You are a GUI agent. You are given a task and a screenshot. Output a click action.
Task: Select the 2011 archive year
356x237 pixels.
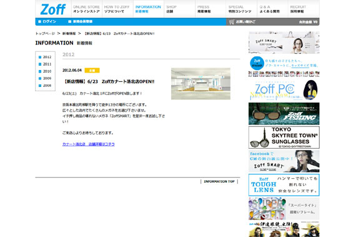tap(47, 64)
